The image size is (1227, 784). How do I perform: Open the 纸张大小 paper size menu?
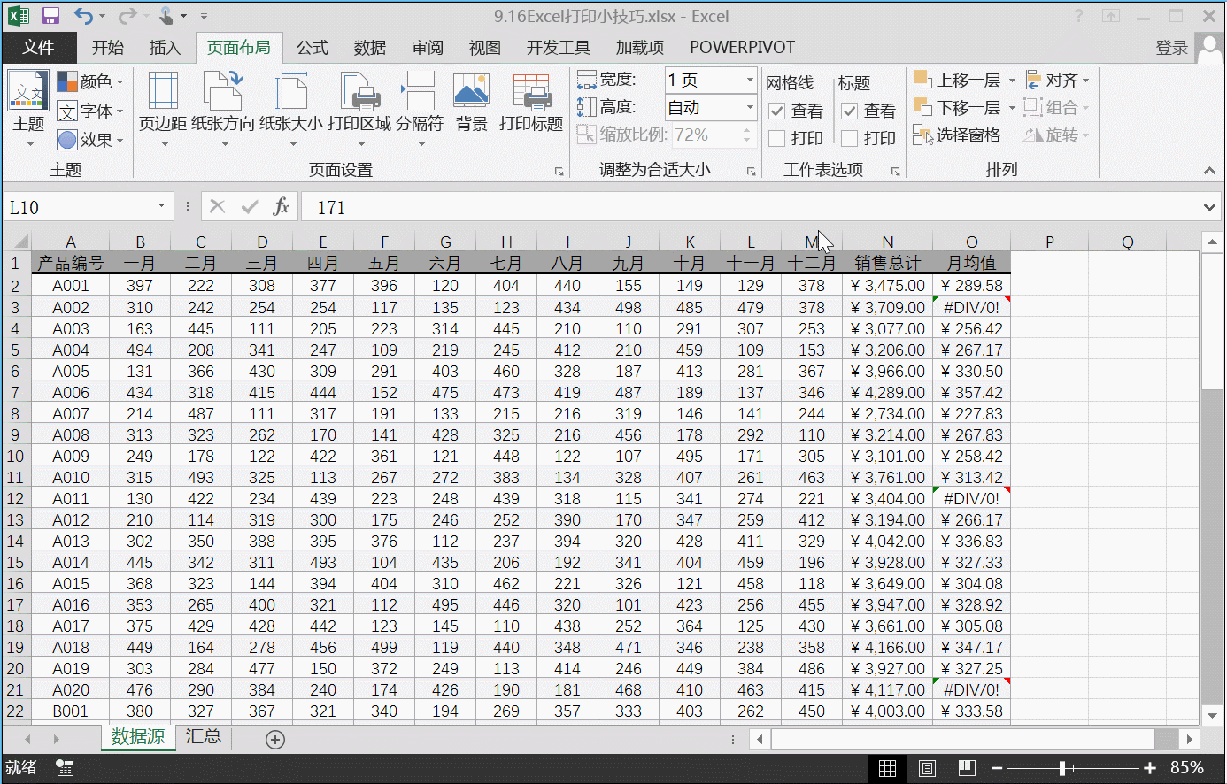[x=290, y=104]
